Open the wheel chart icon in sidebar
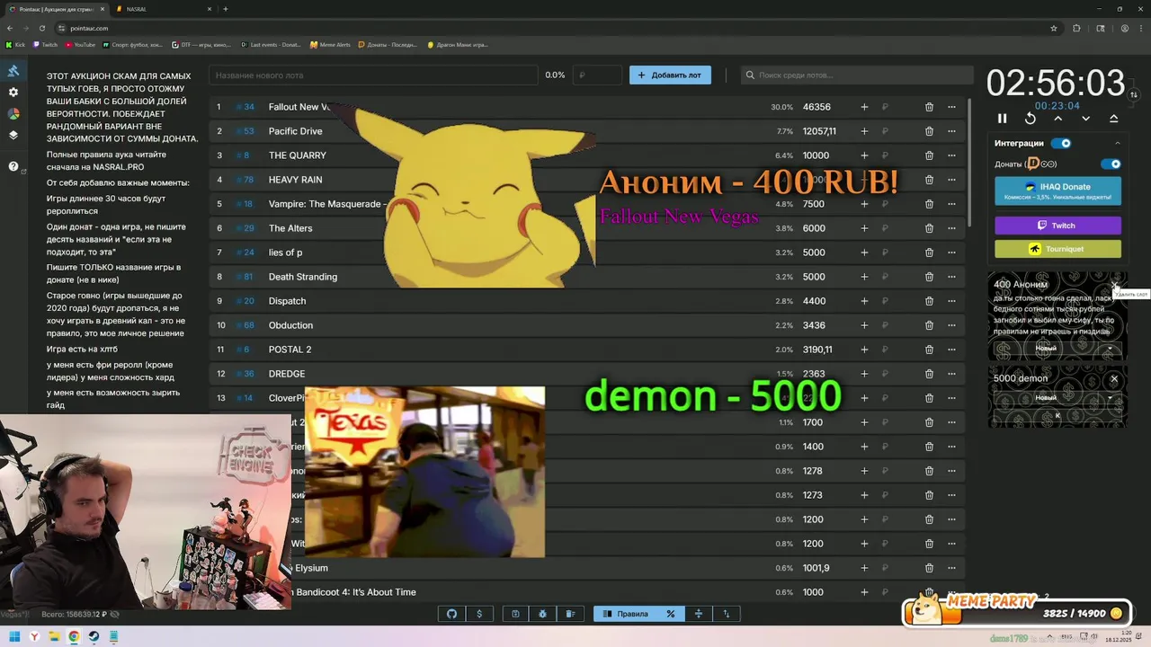Screen dimensions: 1151x647 pos(13,114)
